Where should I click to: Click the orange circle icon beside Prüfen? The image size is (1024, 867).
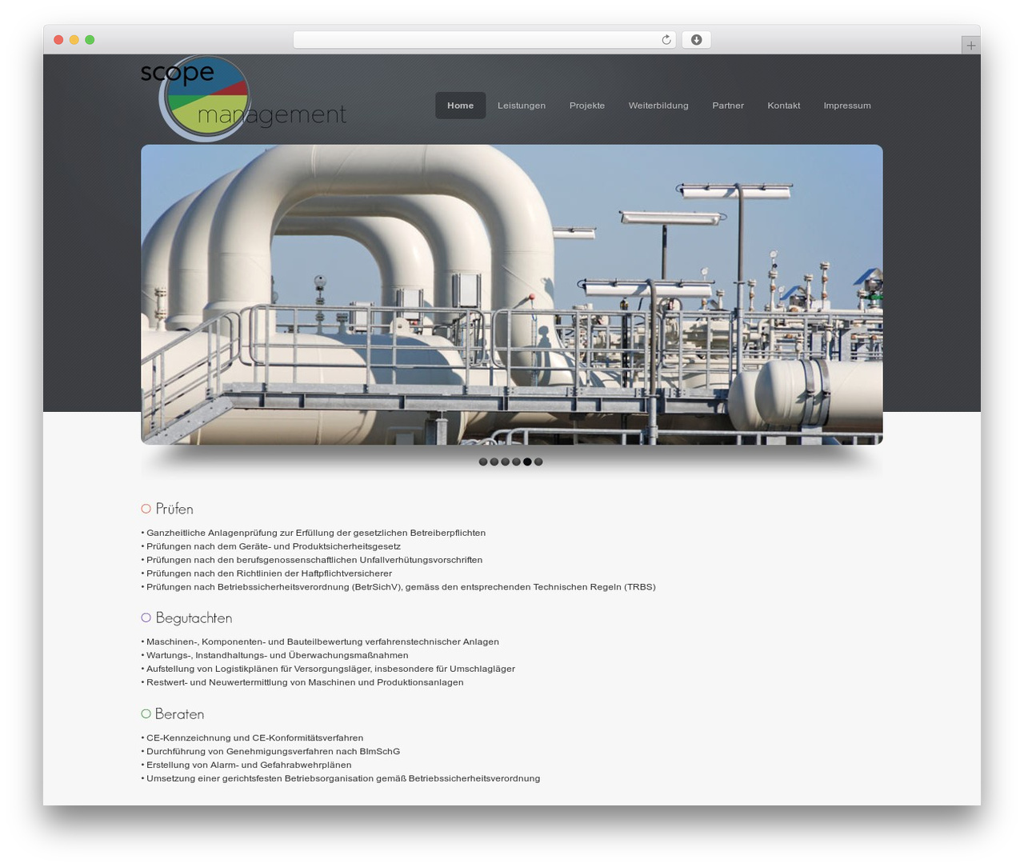tap(146, 509)
